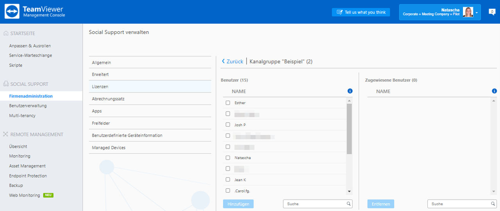
Task: Click the Remote Management section icon
Action: [6, 134]
